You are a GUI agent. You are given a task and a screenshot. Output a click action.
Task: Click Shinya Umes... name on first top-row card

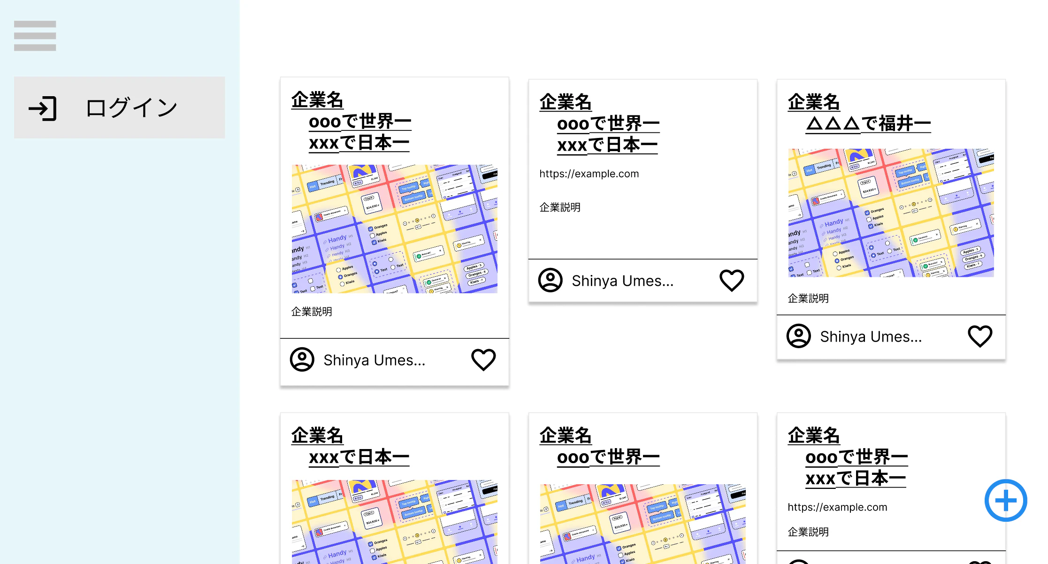tap(374, 360)
